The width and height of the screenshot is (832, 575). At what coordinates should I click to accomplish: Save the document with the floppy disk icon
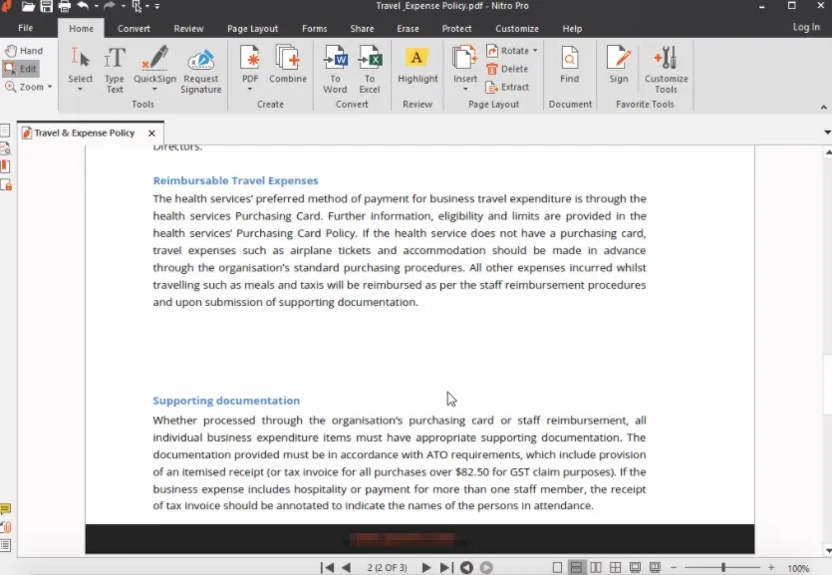pyautogui.click(x=46, y=6)
